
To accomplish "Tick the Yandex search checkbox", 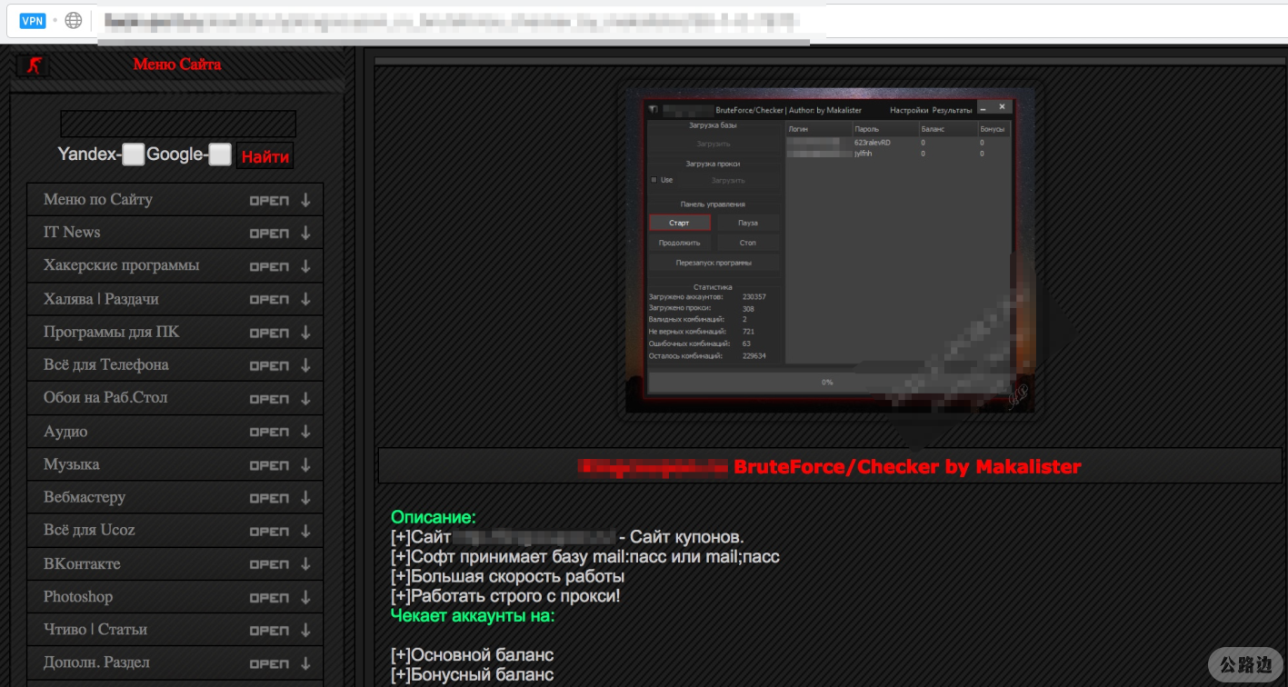I will (134, 154).
